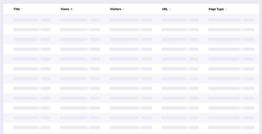Click the sort arrow next to Title
The height and width of the screenshot is (134, 262).
click(22, 9)
